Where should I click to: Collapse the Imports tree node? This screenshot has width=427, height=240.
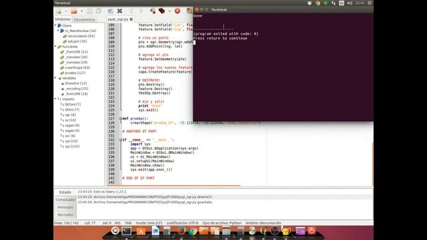coord(55,99)
